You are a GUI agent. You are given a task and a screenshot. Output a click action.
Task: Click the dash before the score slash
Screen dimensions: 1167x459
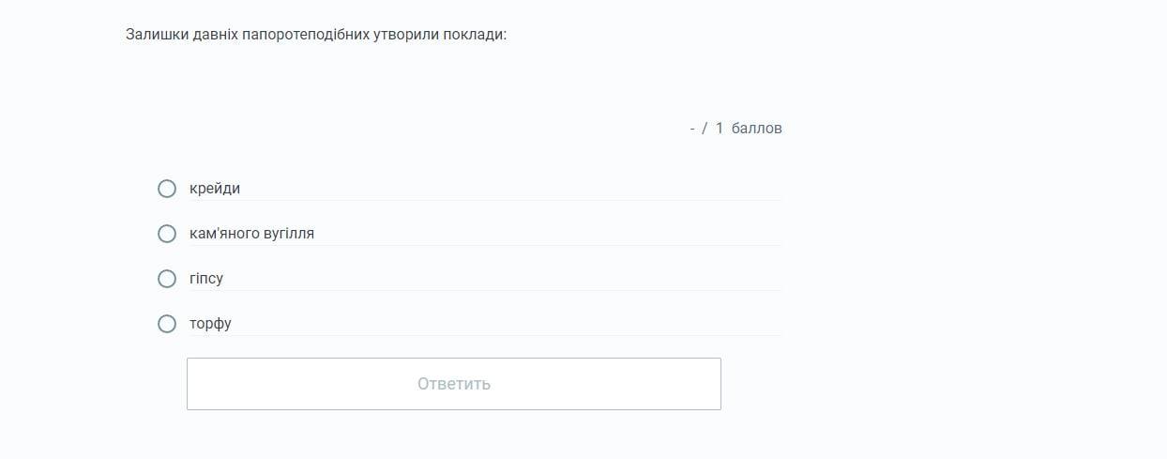tap(692, 128)
